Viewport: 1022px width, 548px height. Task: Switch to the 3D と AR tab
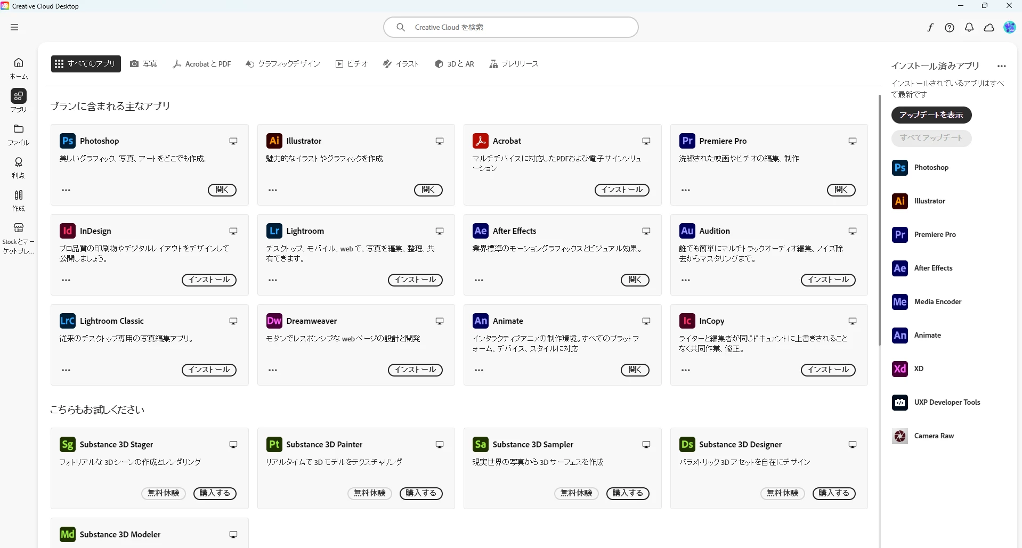[455, 64]
